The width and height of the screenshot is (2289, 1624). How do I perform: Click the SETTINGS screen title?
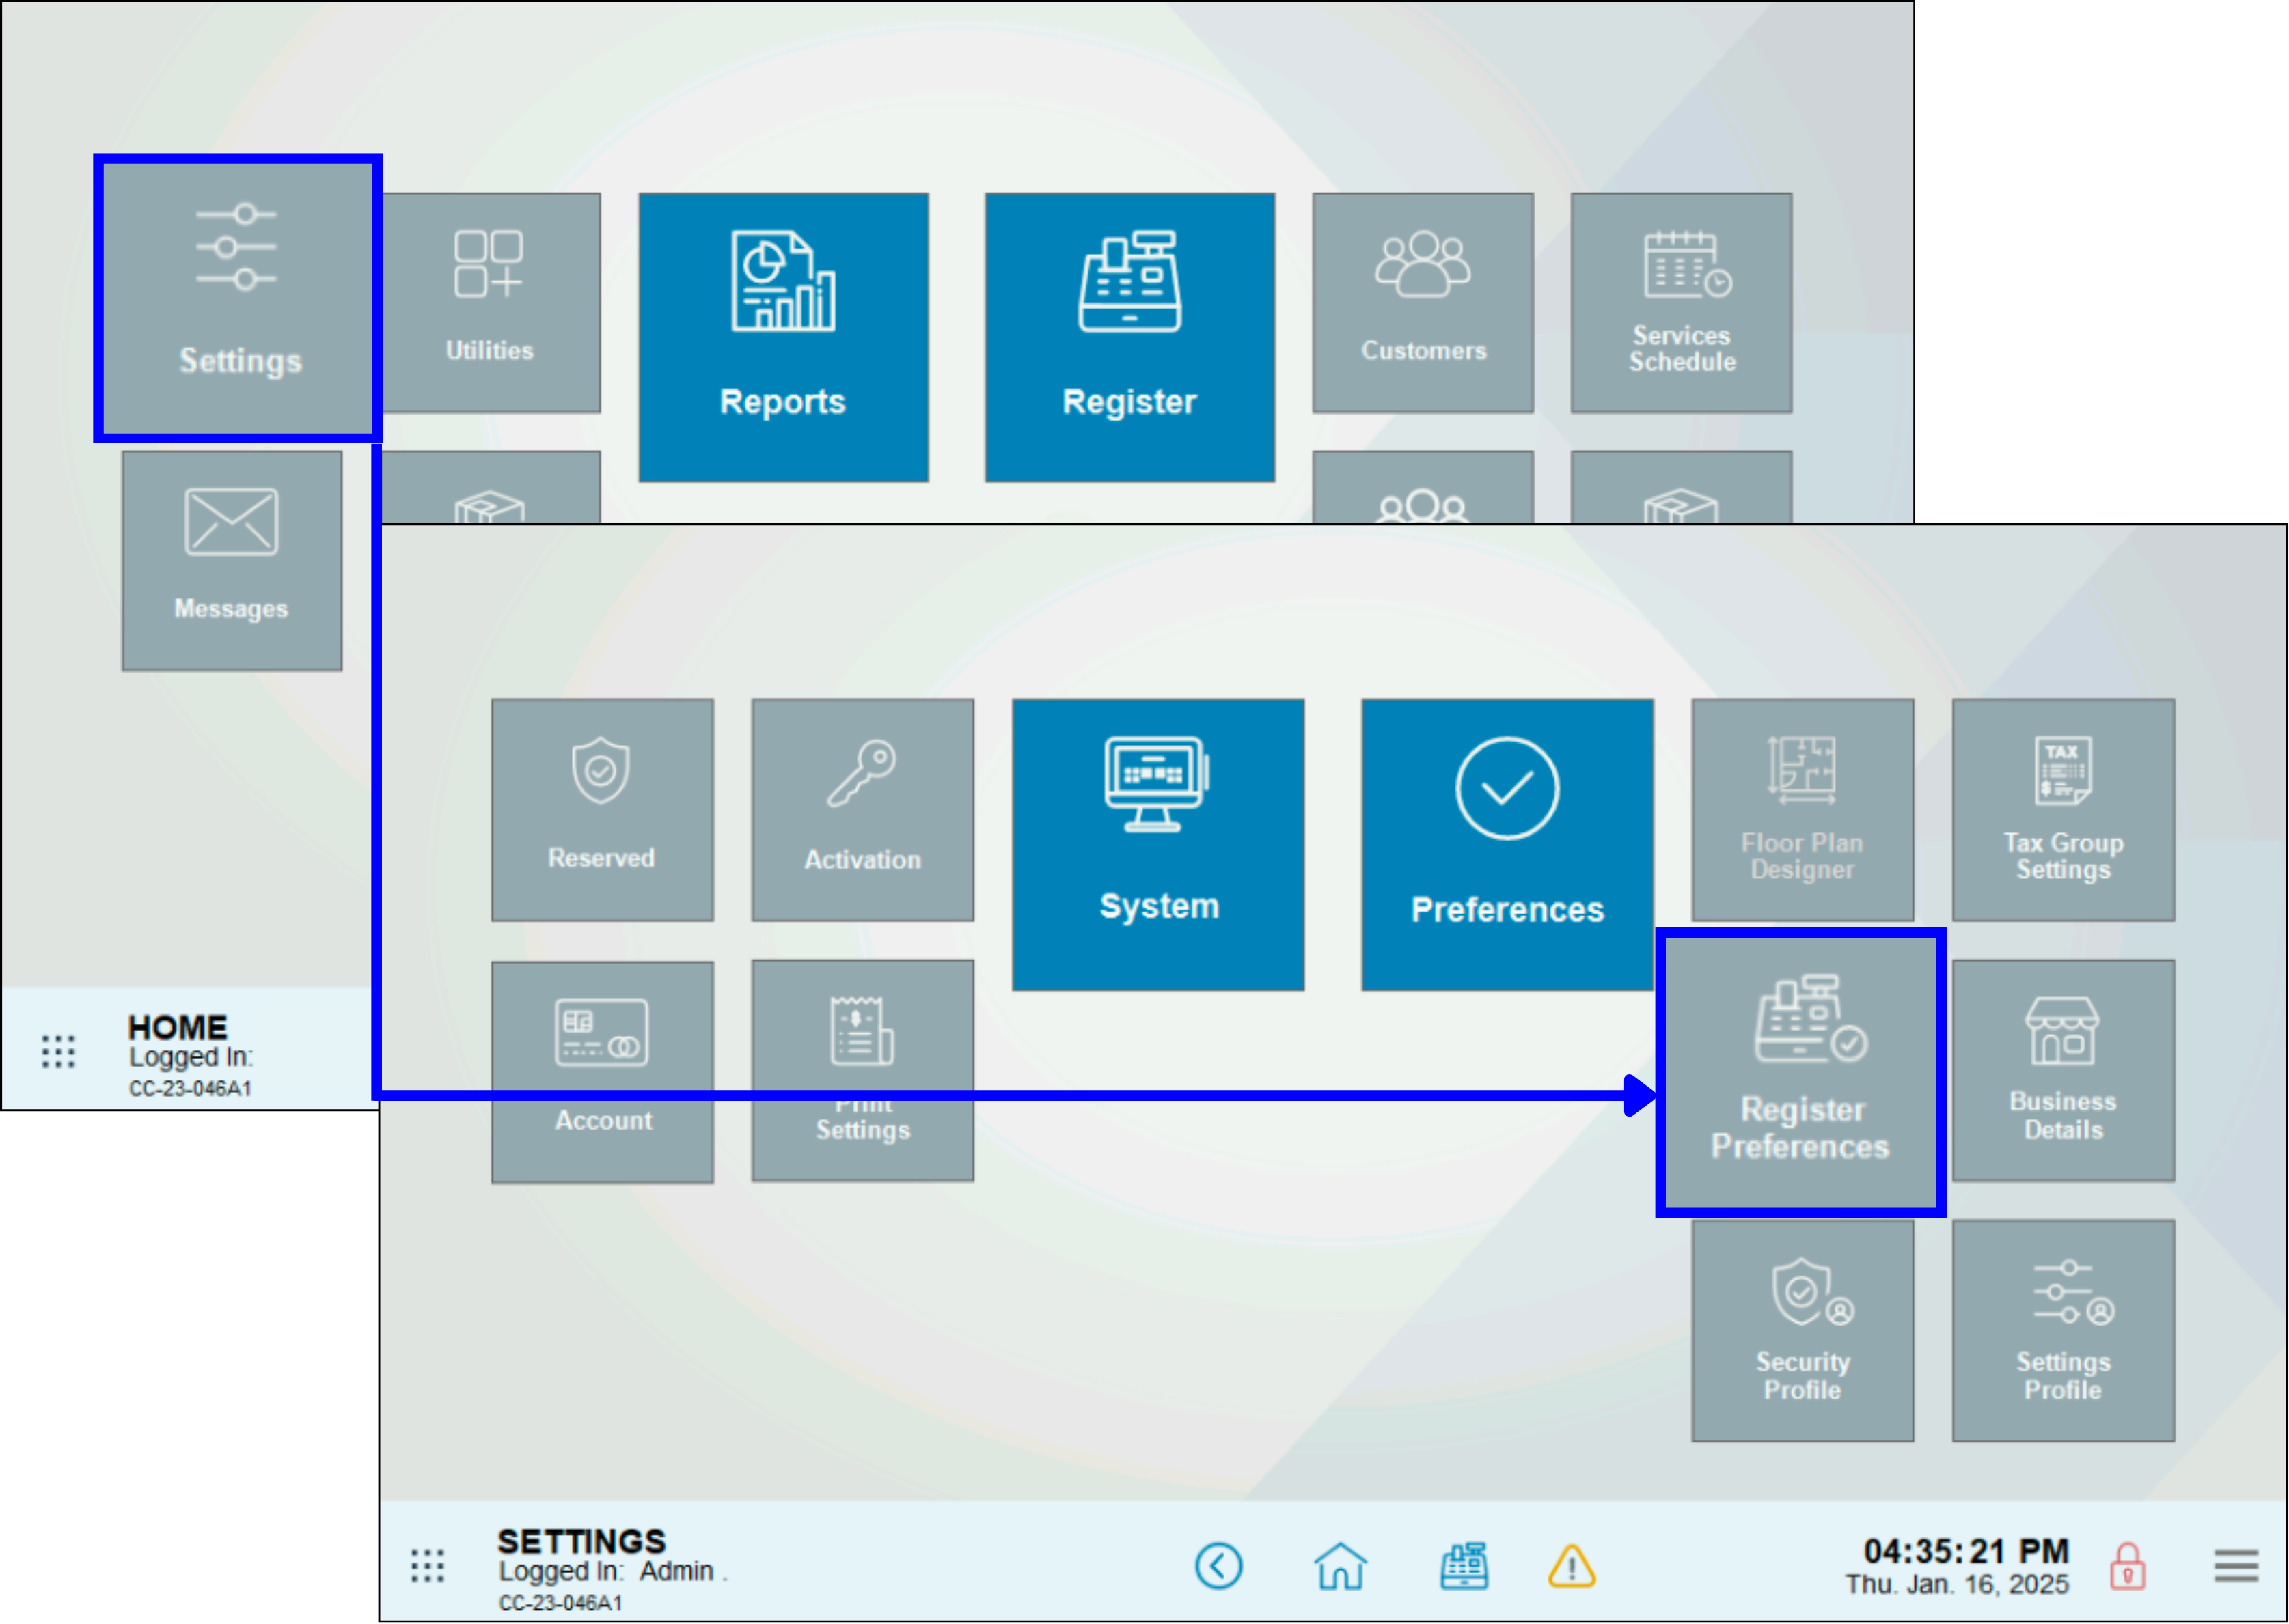(581, 1541)
